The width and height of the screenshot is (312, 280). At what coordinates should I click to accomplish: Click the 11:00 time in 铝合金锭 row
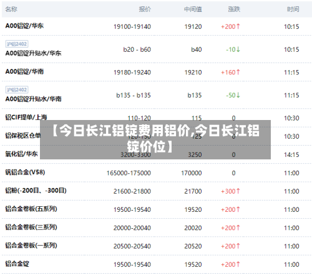(291, 264)
